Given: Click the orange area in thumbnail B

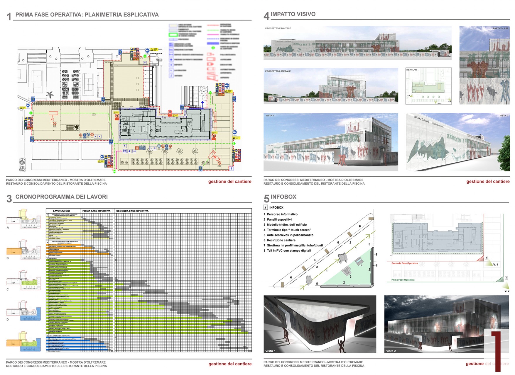Looking at the screenshot, I should pyautogui.click(x=13, y=251).
